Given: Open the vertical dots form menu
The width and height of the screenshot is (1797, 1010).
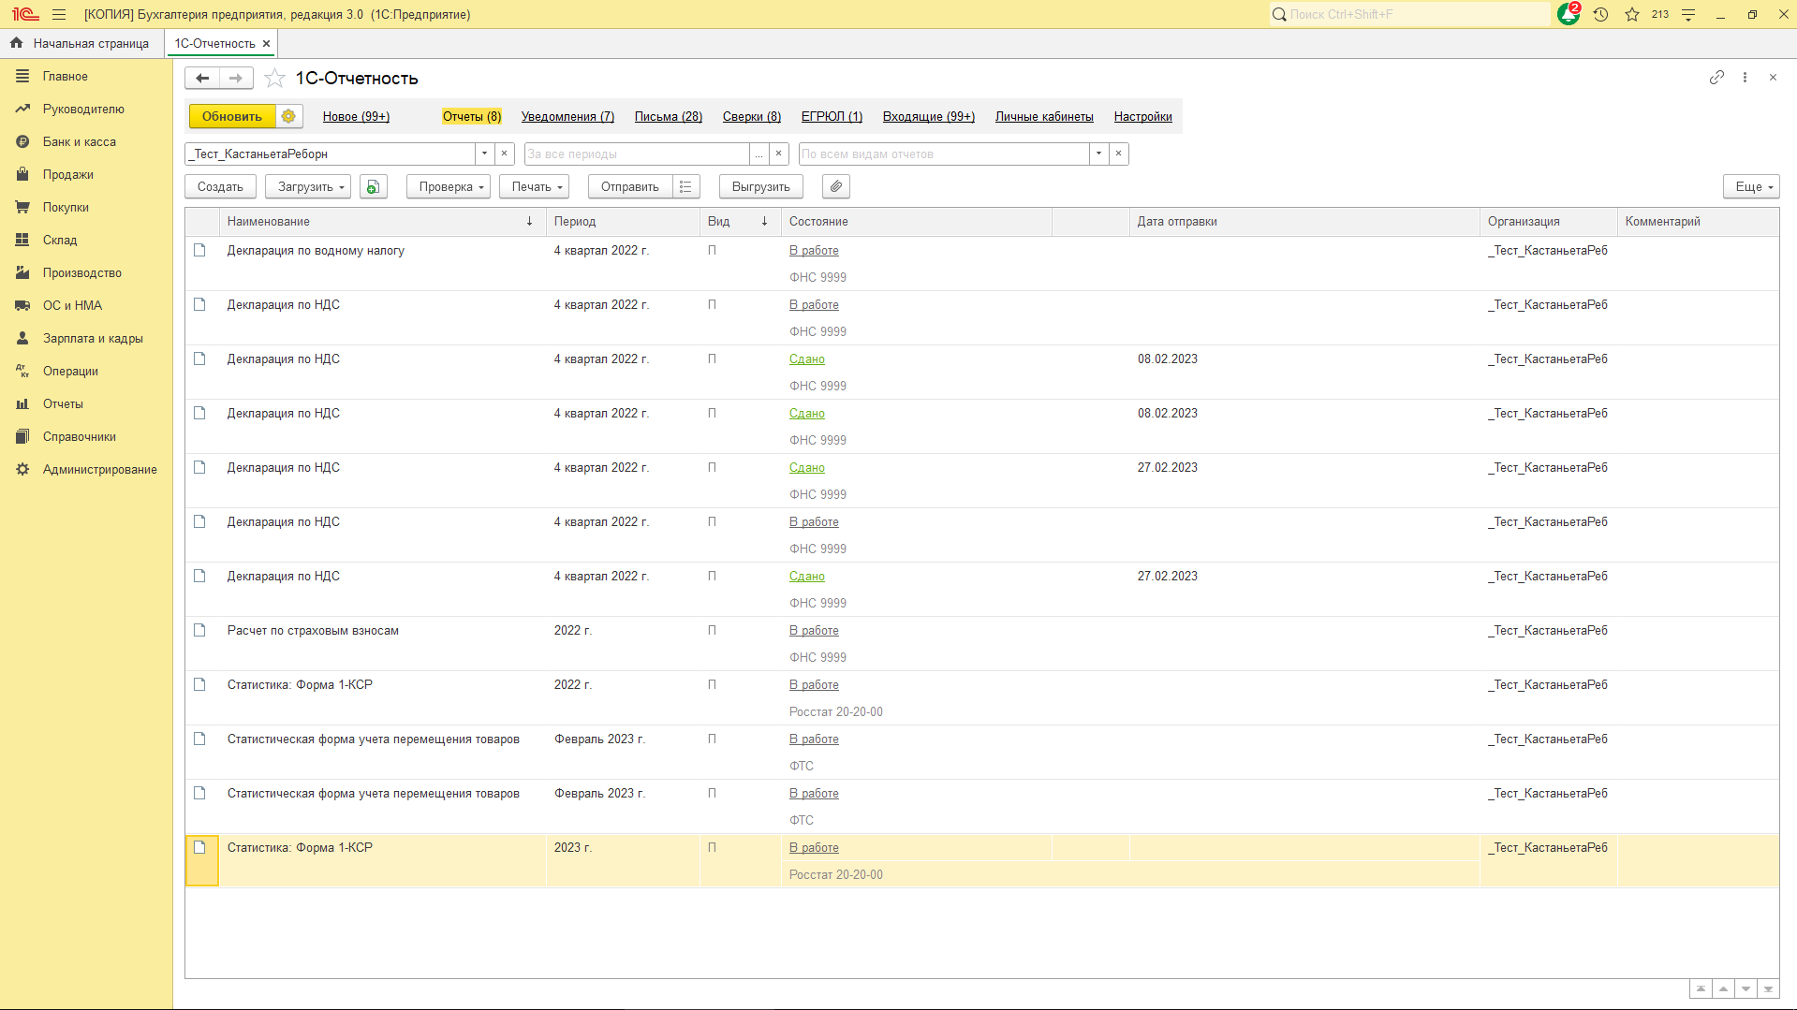Looking at the screenshot, I should (x=1745, y=78).
